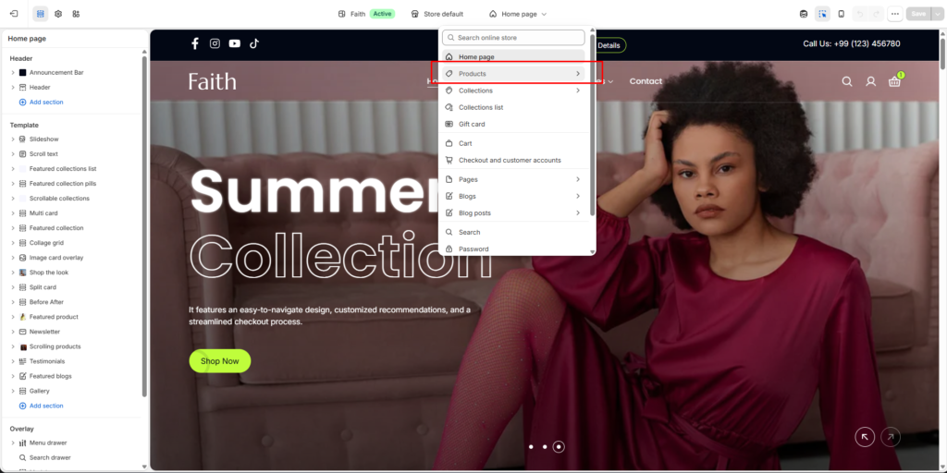Click the redo arrow icon
This screenshot has width=947, height=473.
(x=877, y=13)
